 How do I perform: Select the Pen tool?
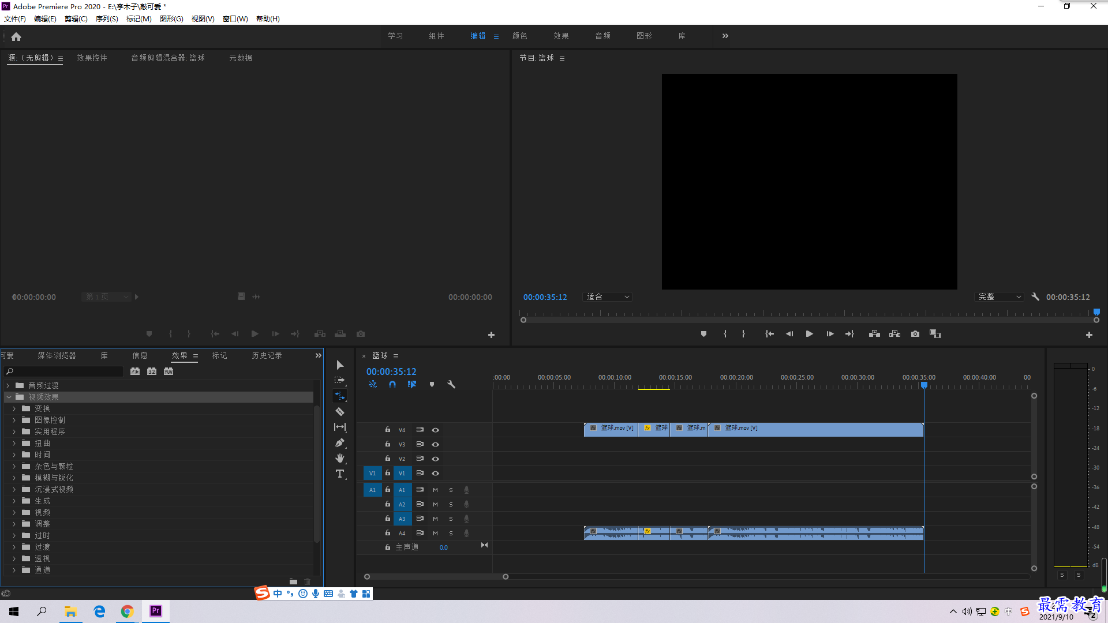coord(340,443)
